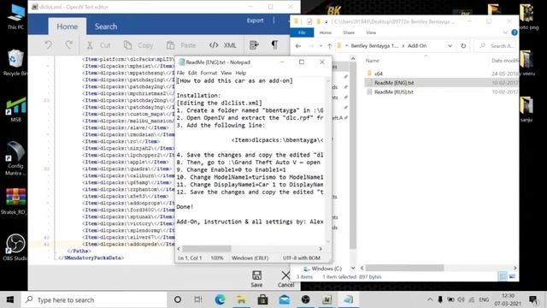Open File tab in File Explorer
The width and height of the screenshot is (547, 308).
point(302,33)
